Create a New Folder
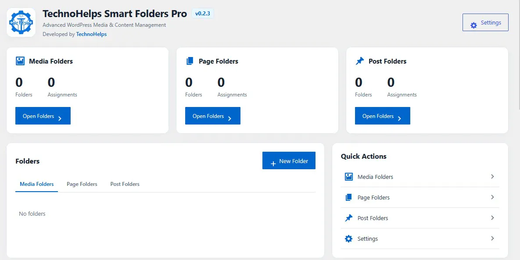The width and height of the screenshot is (520, 260). pos(289,160)
